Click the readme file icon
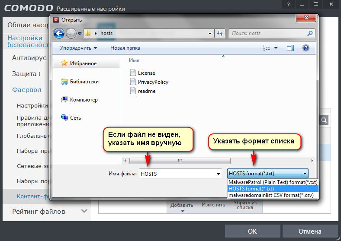This screenshot has height=241, width=341. pos(133,91)
